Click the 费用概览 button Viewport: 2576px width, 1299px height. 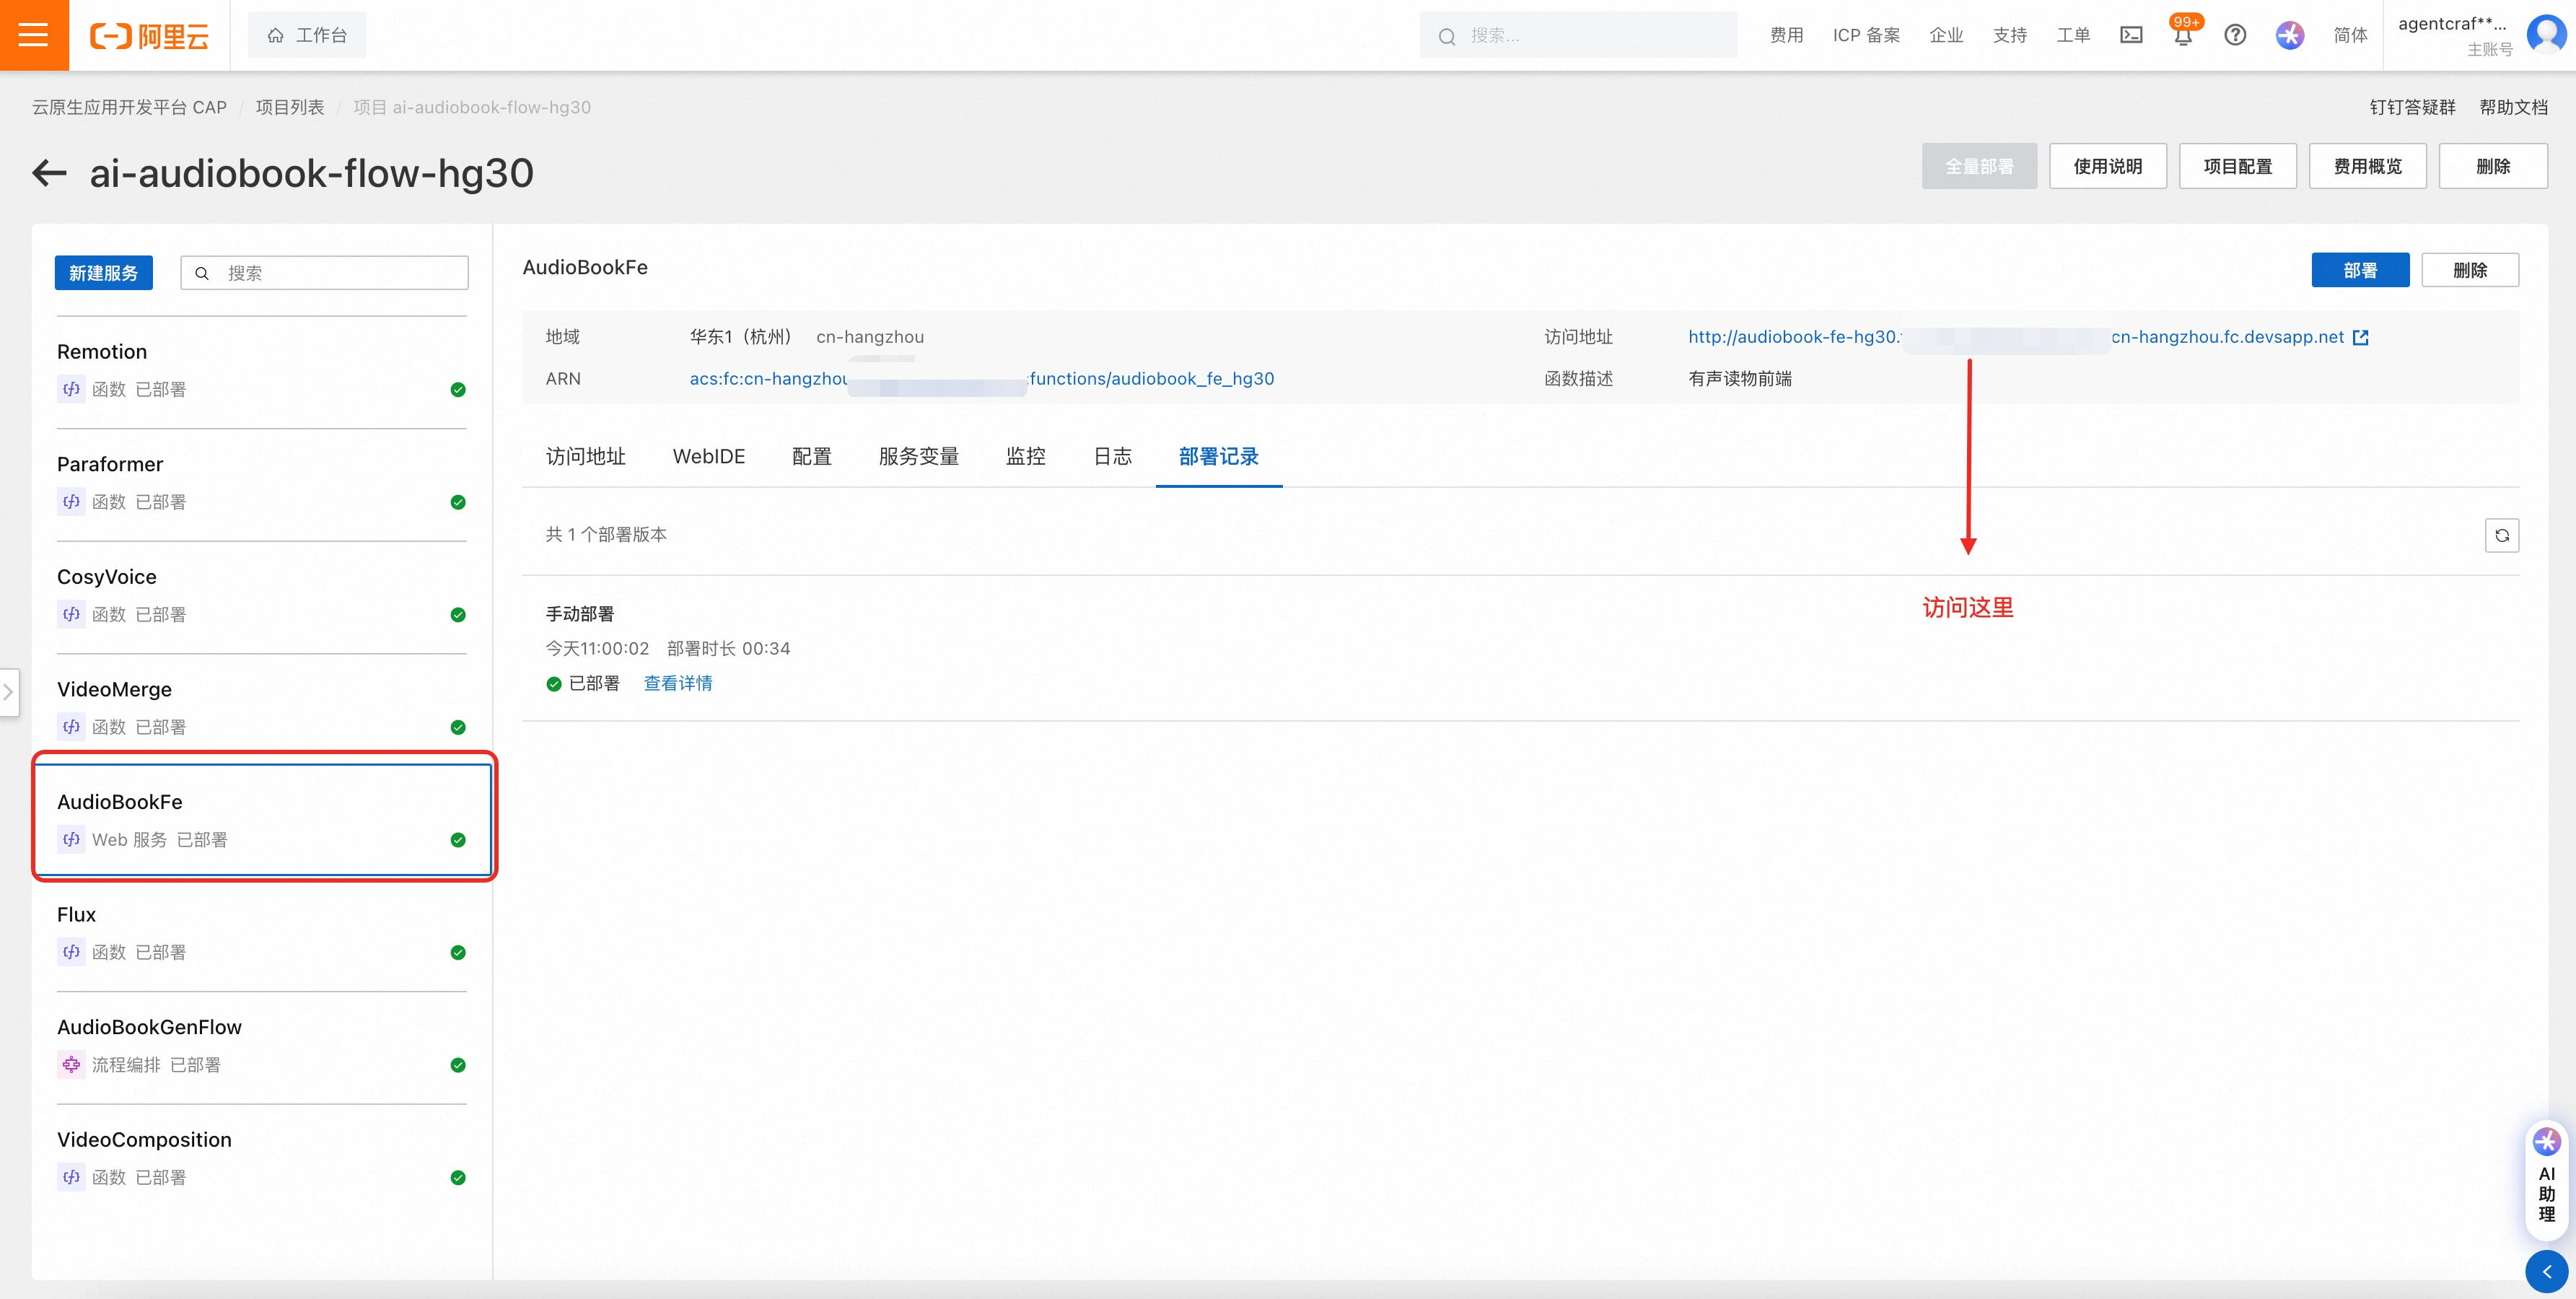click(2368, 166)
